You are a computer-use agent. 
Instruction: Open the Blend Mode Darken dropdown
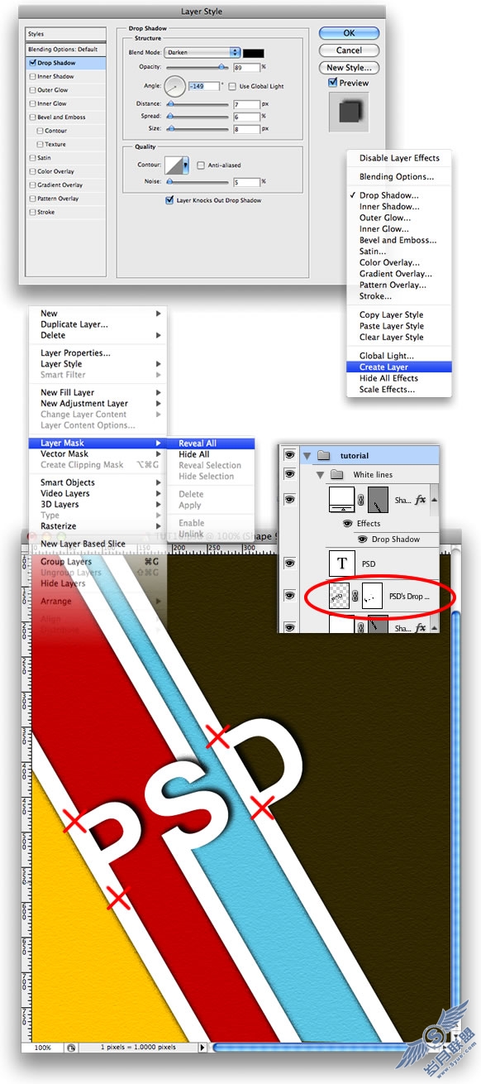point(202,52)
